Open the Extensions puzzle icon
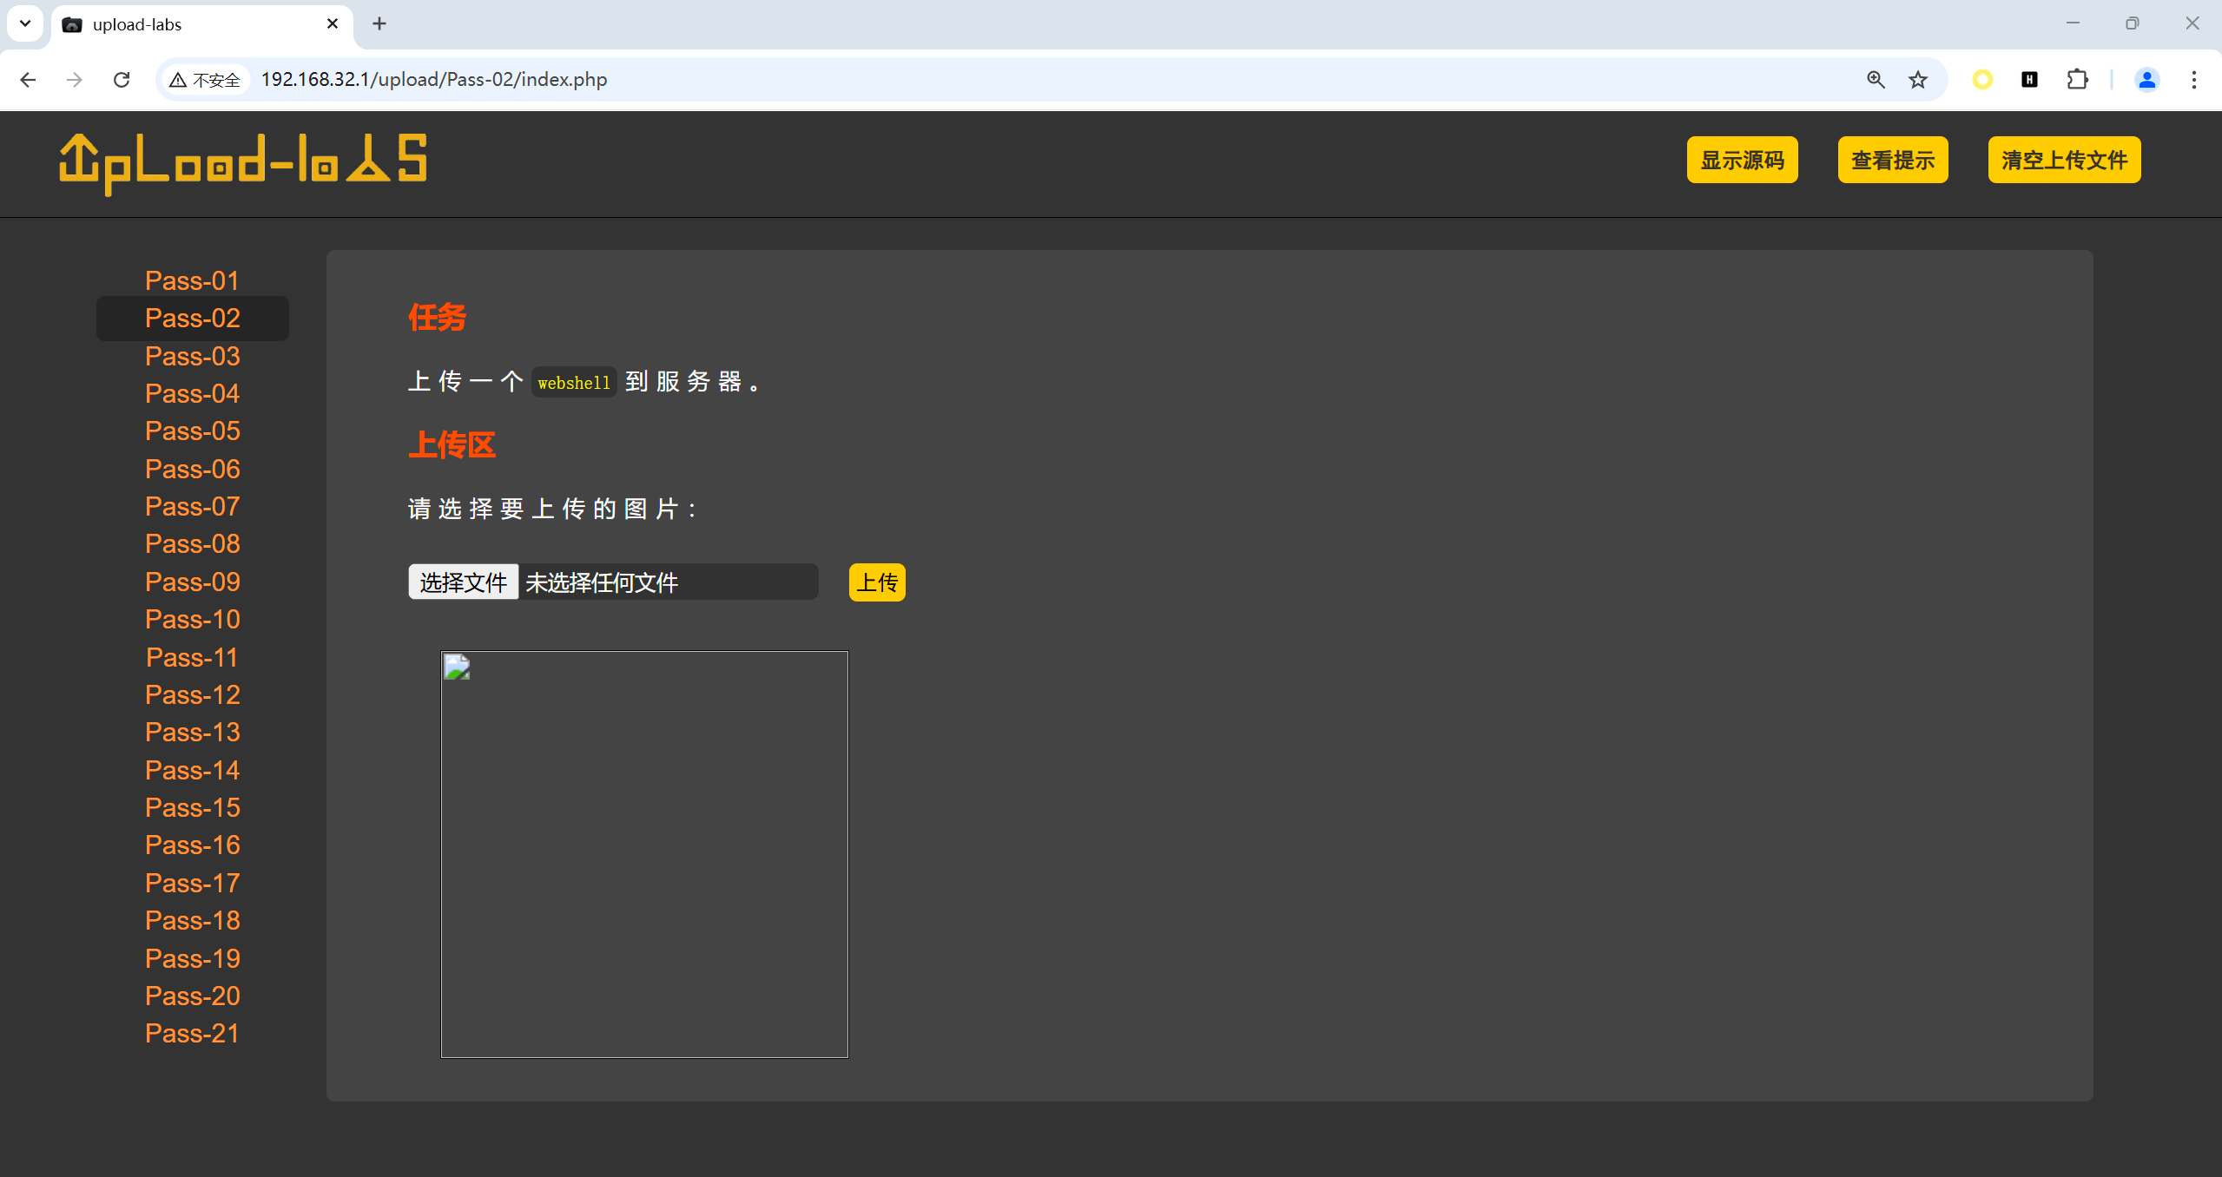The width and height of the screenshot is (2222, 1177). pos(2077,80)
